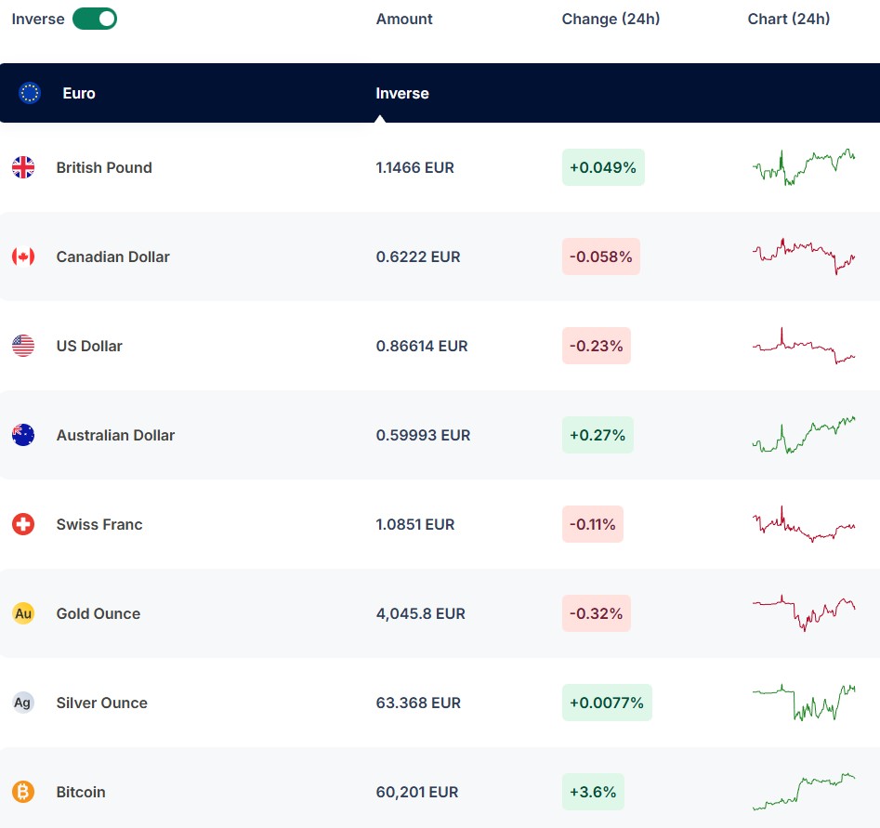Click the Swiss Franc flag icon
This screenshot has width=880, height=828.
(23, 524)
